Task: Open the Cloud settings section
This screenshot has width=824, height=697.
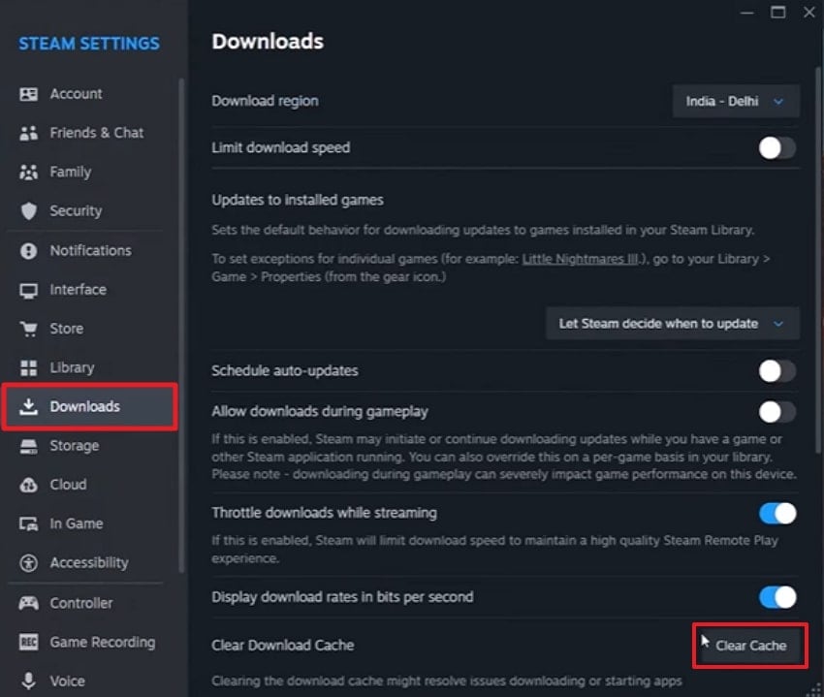Action: (29, 485)
